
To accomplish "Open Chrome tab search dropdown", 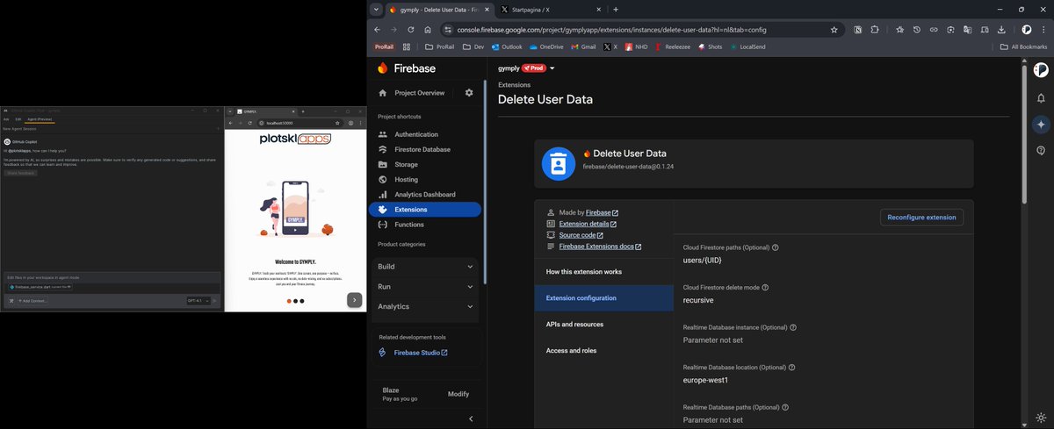I will coord(377,10).
